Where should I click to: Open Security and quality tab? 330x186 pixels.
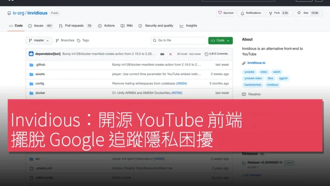point(156,26)
